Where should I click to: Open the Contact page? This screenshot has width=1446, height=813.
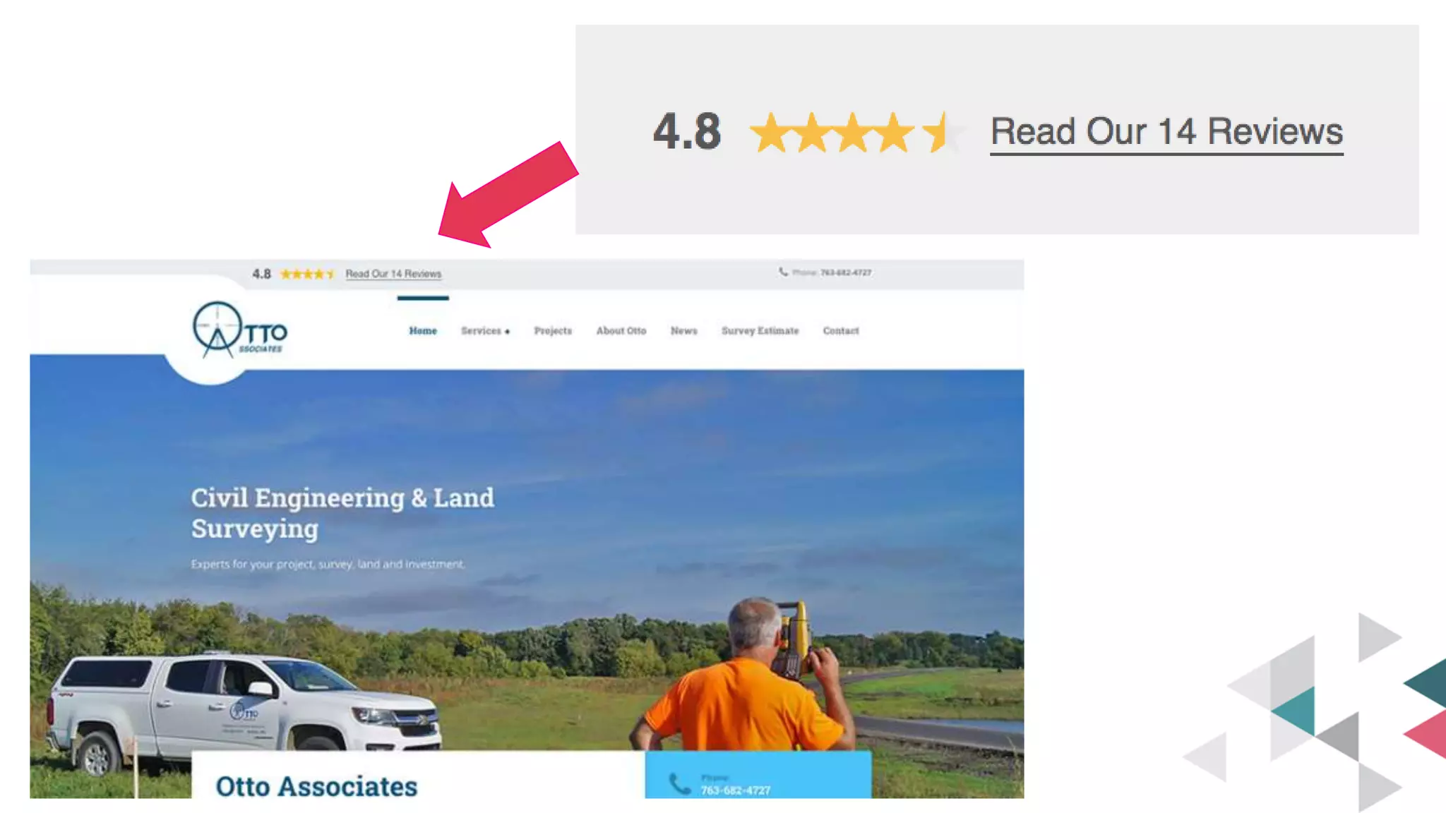coord(841,331)
